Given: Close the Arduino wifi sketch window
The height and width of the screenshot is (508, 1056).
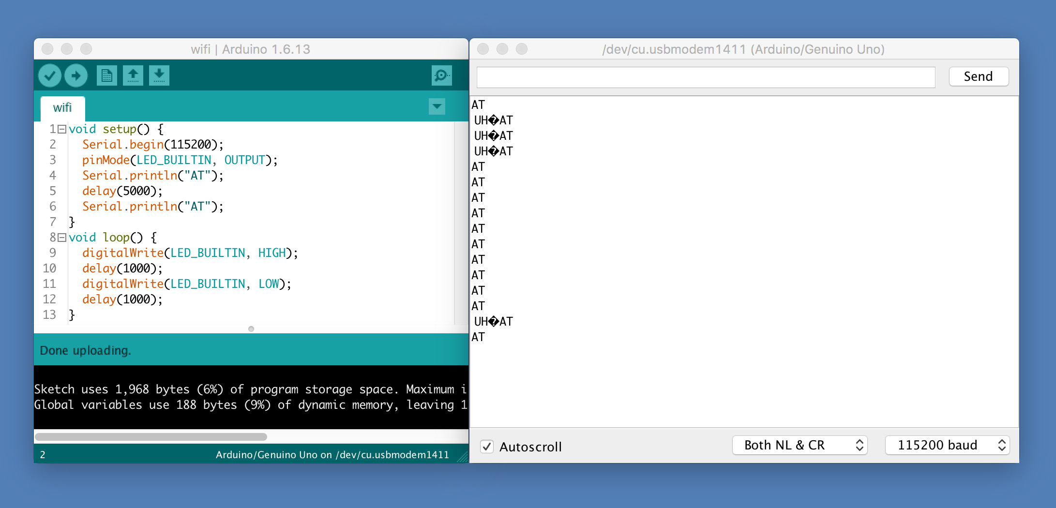Looking at the screenshot, I should click(47, 49).
